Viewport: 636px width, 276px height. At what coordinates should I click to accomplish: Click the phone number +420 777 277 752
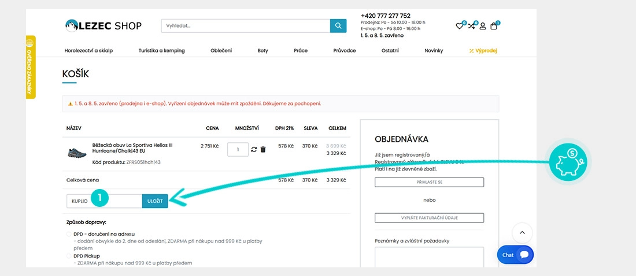click(385, 16)
